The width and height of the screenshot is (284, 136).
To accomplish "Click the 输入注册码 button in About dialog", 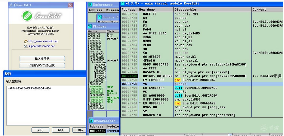I will tap(42, 58).
